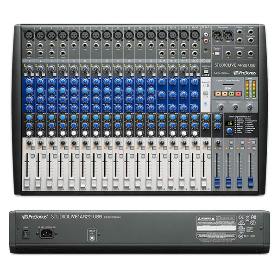
Task: Click the 'Stereo Digital Effects (FX)' heading
Action: 240,117
